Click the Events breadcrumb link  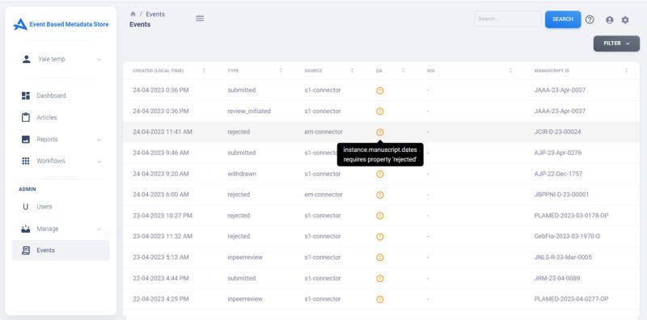[155, 14]
